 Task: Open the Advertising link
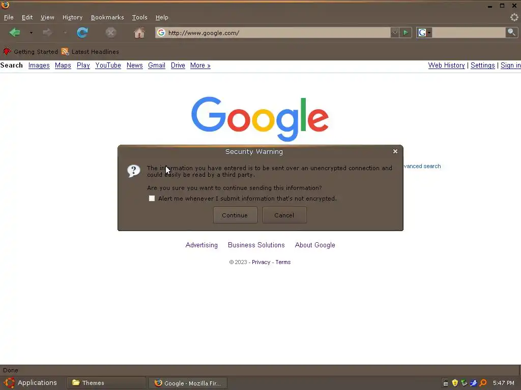(201, 245)
